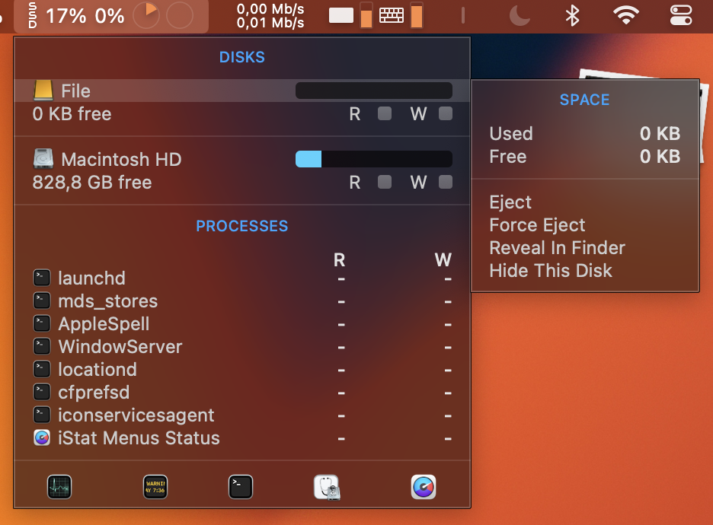Click the File disk read indicator
The width and height of the screenshot is (713, 525).
(385, 113)
